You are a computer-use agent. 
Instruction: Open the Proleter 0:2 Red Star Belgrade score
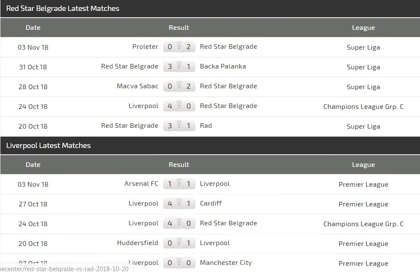[x=179, y=47]
